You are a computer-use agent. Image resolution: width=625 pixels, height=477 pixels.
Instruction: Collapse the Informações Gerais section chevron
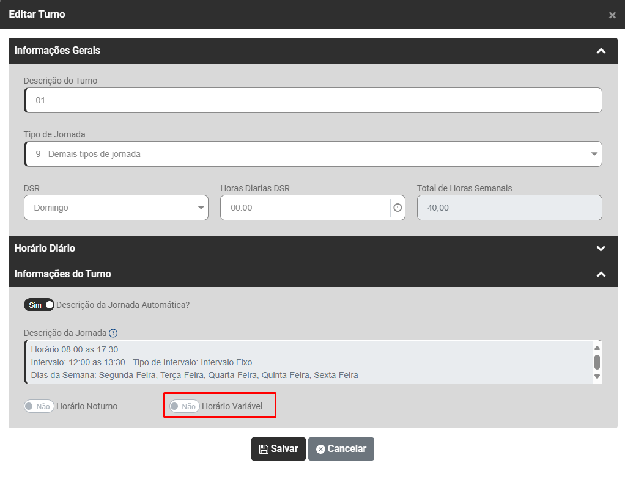coord(601,51)
